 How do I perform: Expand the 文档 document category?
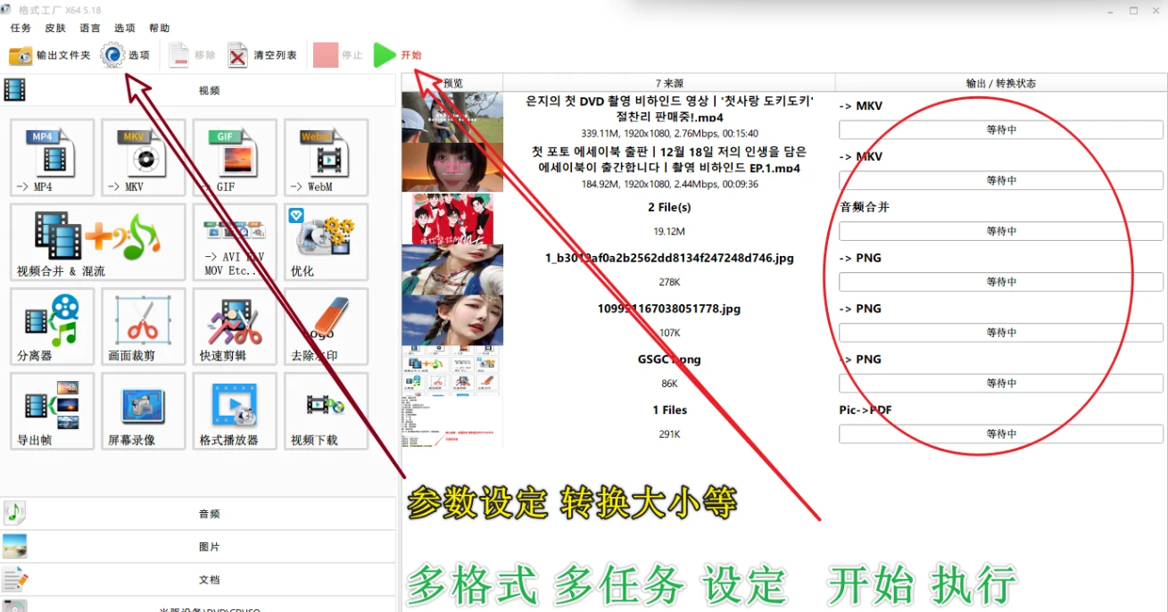click(198, 580)
